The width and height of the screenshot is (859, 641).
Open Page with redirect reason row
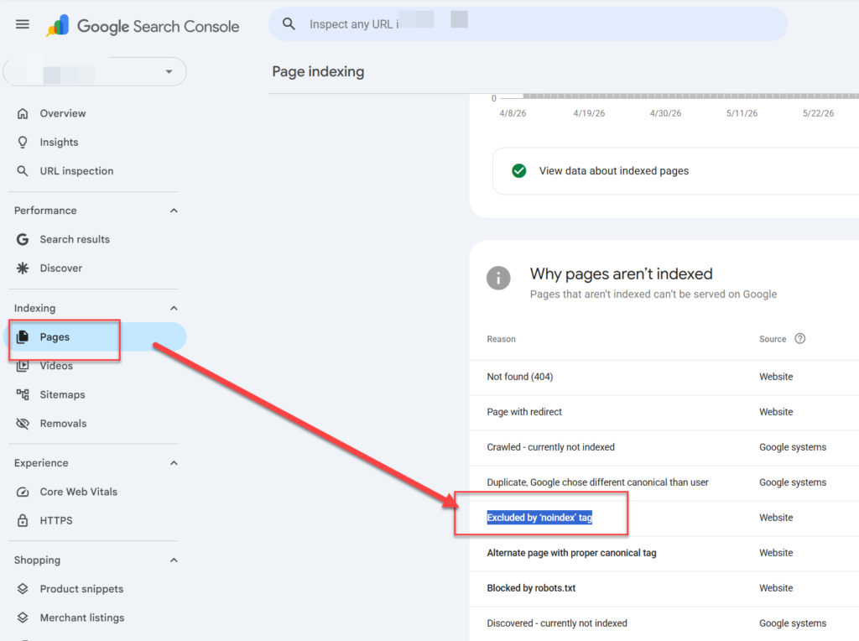[x=664, y=412]
